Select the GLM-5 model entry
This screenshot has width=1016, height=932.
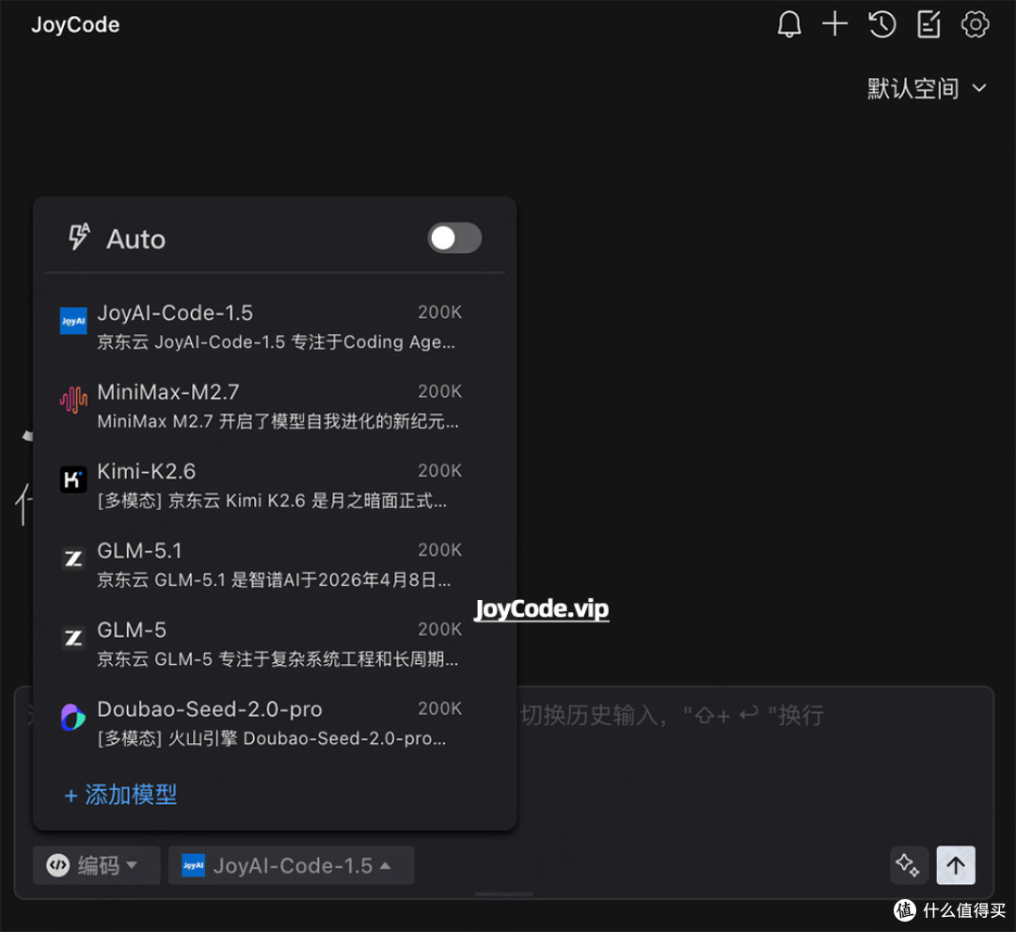275,644
